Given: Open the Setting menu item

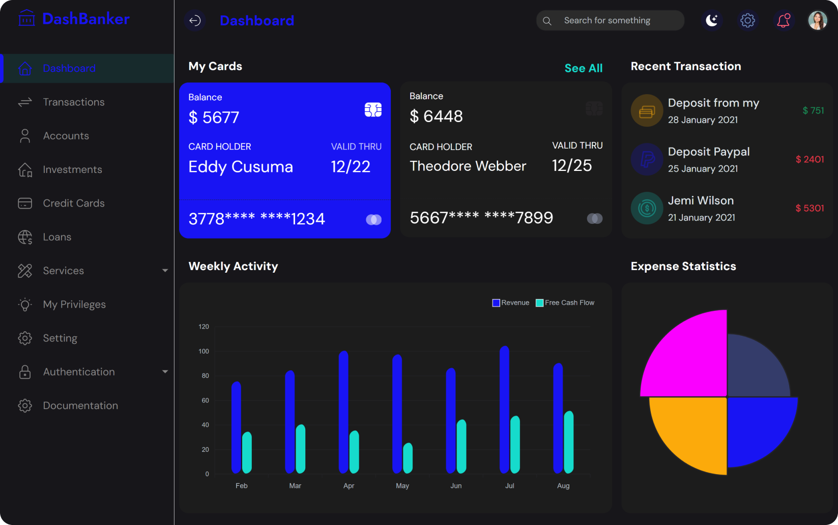Looking at the screenshot, I should point(60,338).
